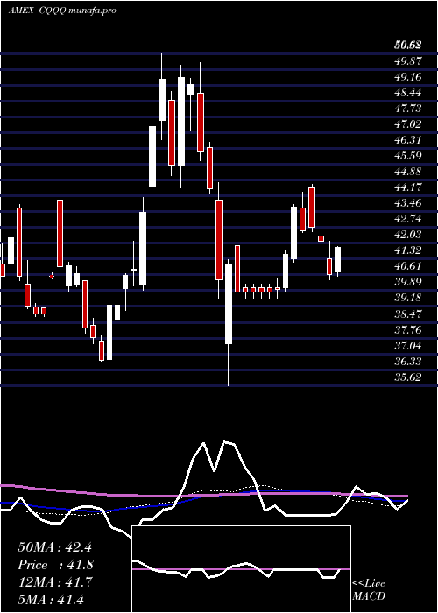Click the 36.33 price axis label
The image size is (438, 613).
(408, 361)
